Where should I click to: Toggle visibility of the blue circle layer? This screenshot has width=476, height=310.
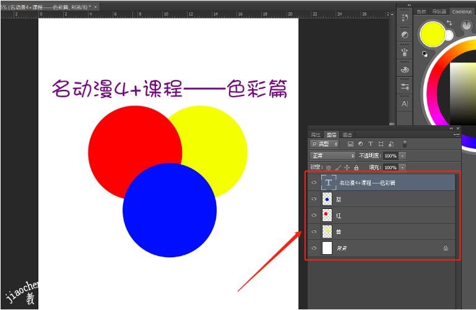click(314, 200)
